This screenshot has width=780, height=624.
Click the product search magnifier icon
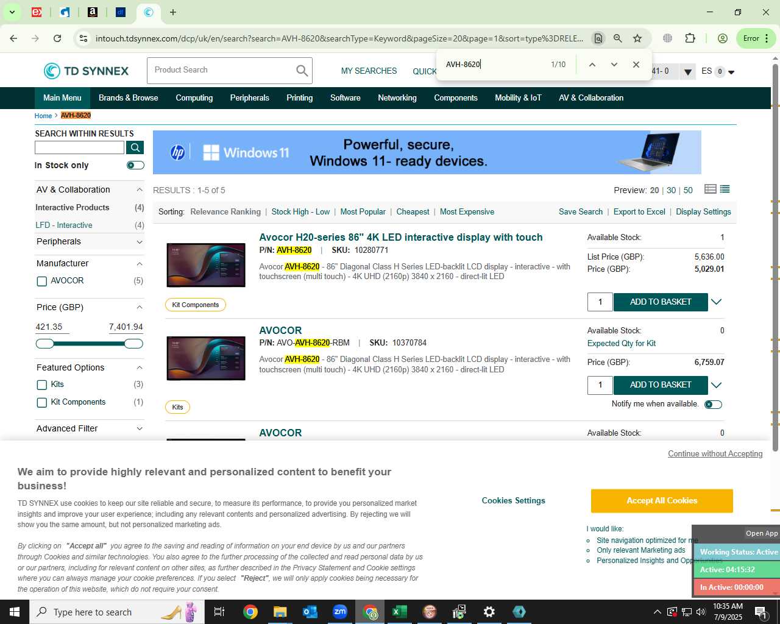[302, 71]
